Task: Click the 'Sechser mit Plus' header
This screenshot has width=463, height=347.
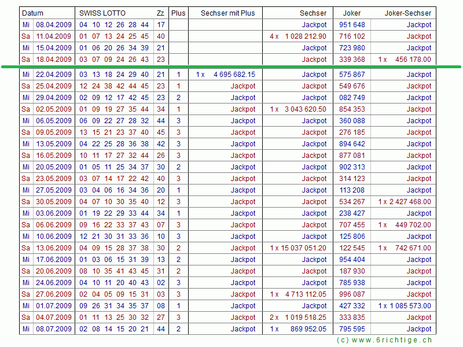Action: pos(227,13)
